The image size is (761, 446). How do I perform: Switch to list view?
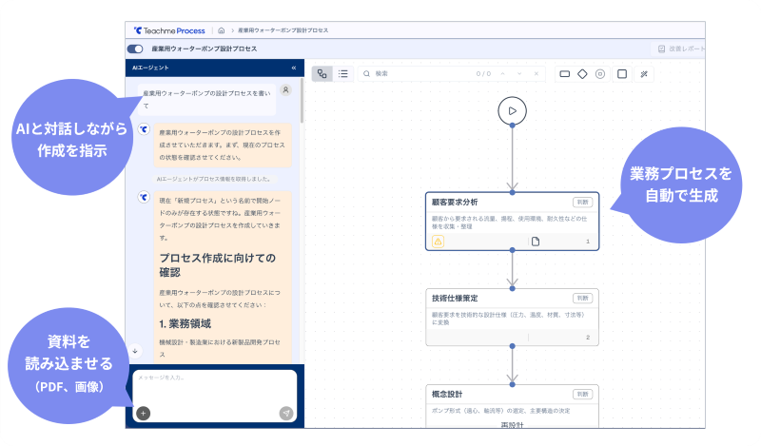pos(343,73)
